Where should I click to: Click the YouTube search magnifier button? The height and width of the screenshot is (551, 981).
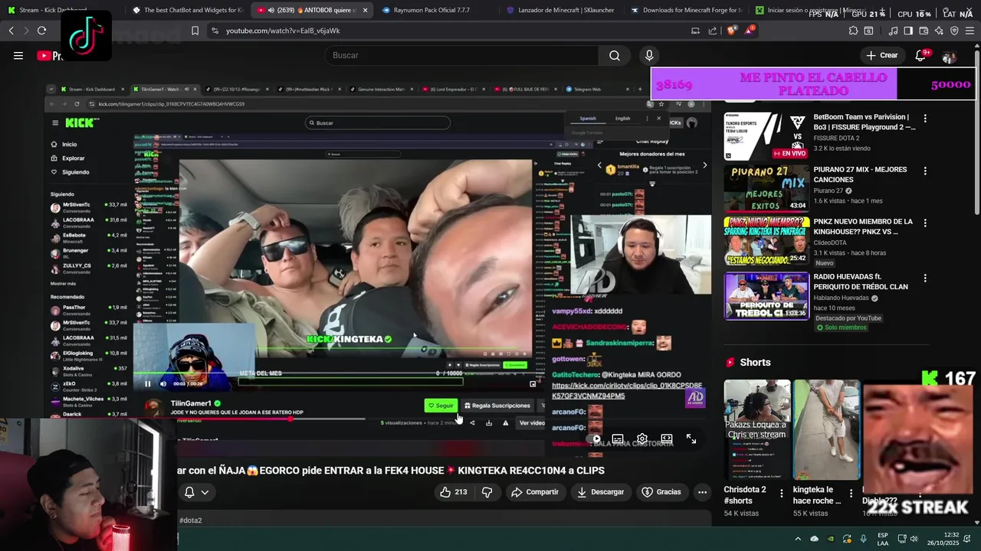[x=615, y=55]
